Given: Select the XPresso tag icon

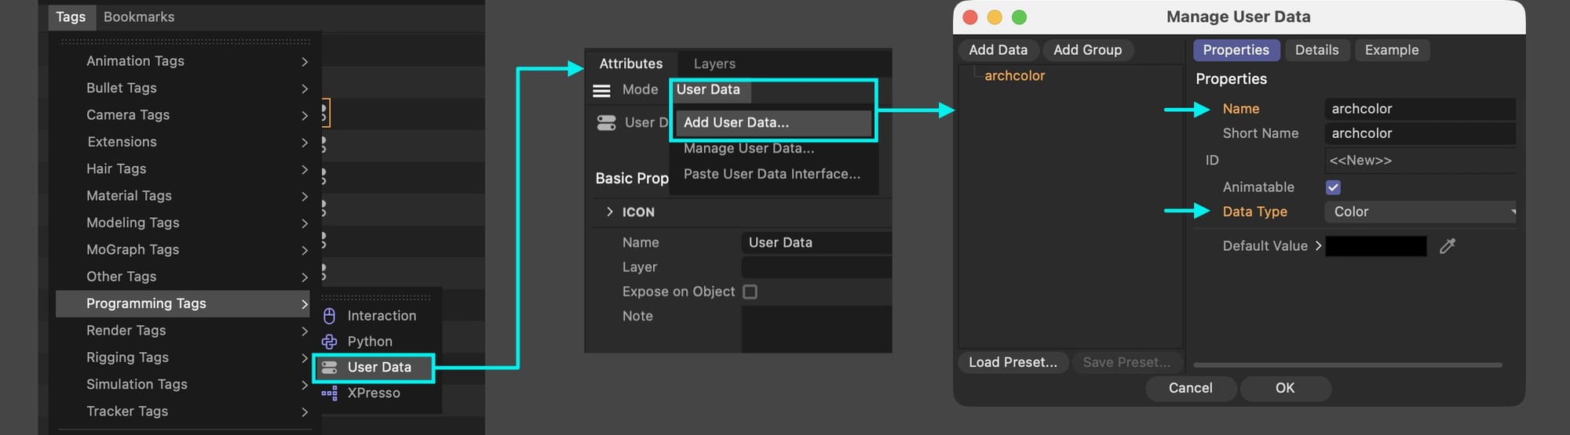Looking at the screenshot, I should [x=330, y=393].
